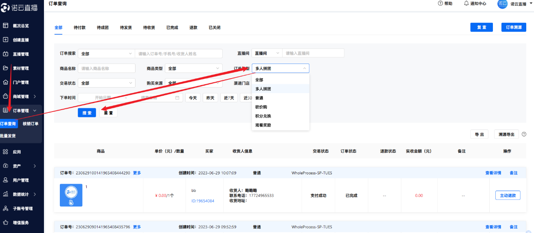Click the 商城管理 bag icon
This screenshot has width=534, height=233.
point(6,97)
